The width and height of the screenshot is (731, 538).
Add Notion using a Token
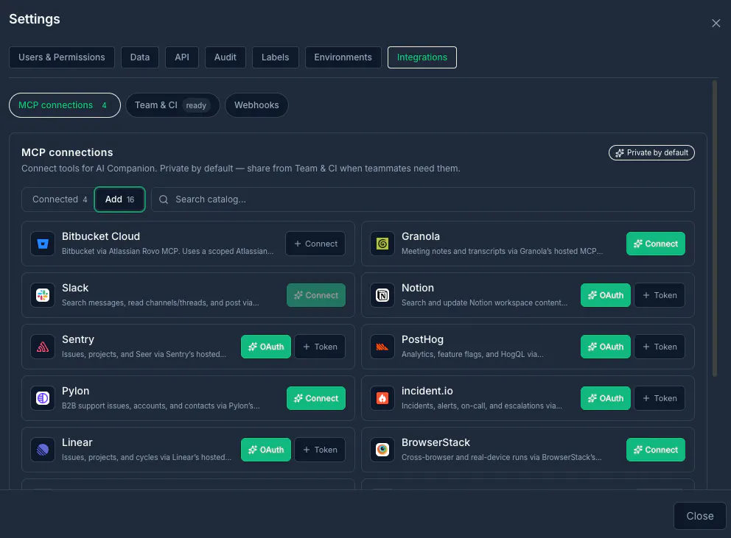tap(660, 295)
